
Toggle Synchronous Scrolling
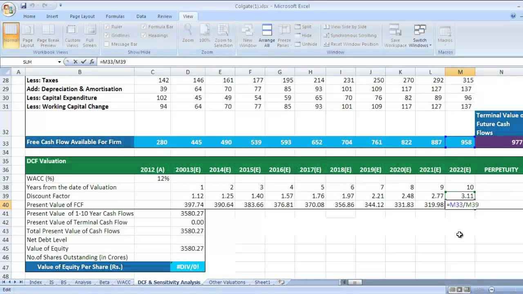click(x=350, y=36)
